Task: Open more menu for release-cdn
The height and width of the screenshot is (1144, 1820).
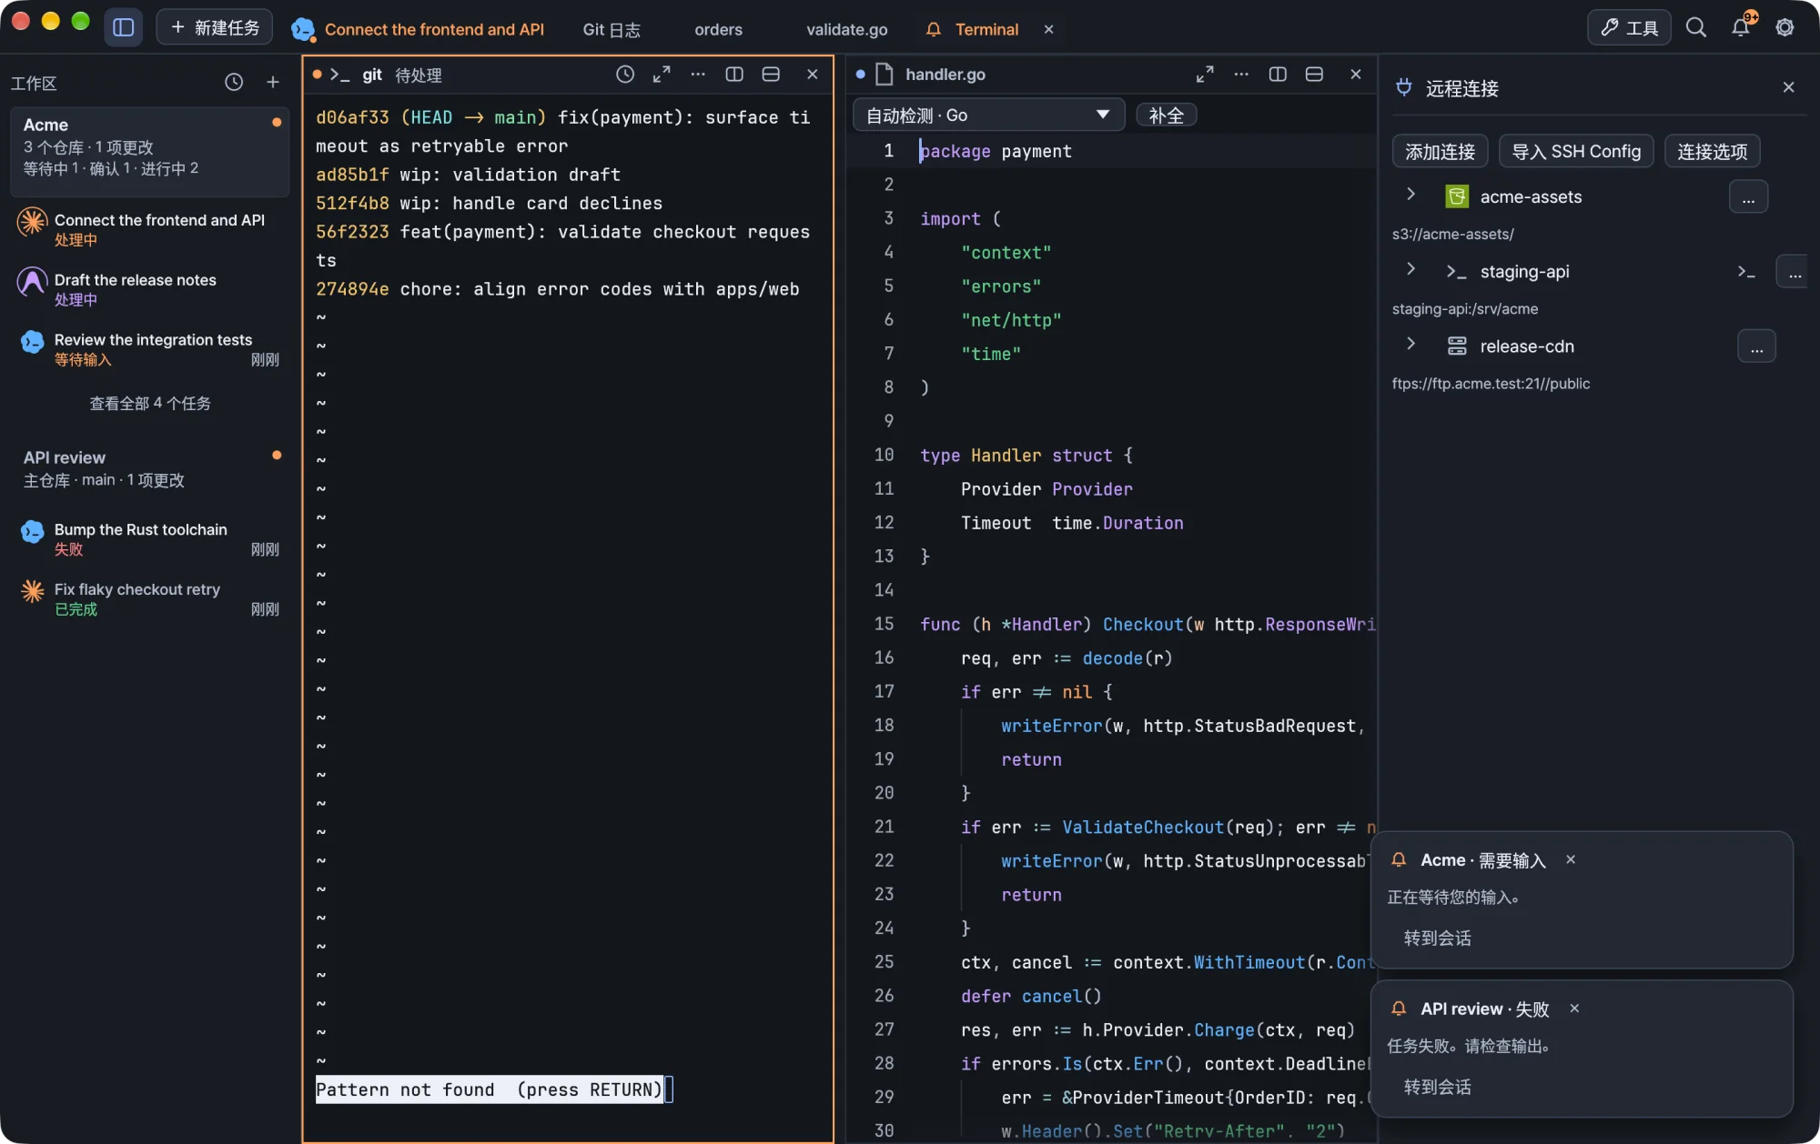Action: [x=1756, y=346]
